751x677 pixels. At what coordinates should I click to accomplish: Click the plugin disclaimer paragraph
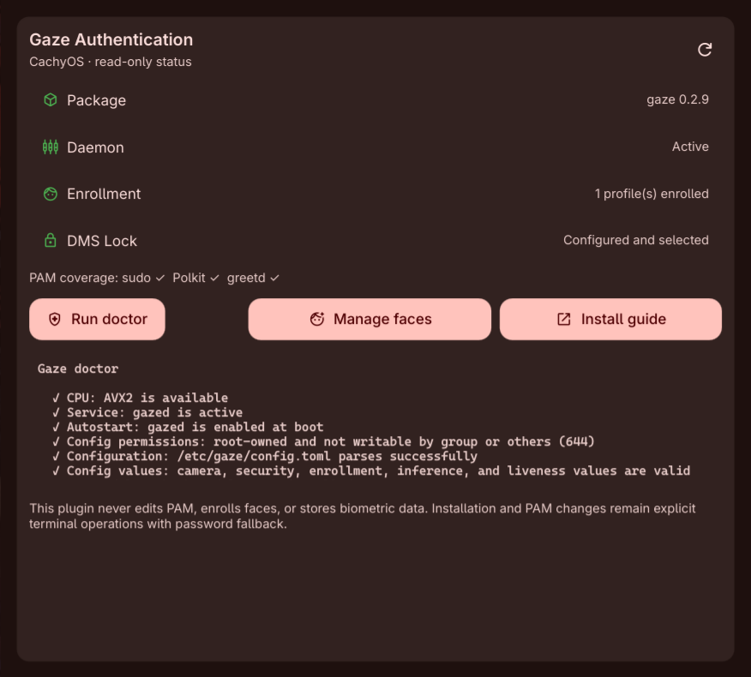point(362,516)
